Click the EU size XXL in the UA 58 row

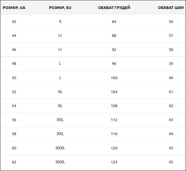60,134
